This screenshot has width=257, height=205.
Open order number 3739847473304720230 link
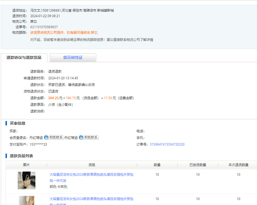[x=167, y=144]
